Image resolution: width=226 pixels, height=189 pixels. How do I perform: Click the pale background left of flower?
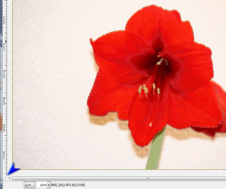(51, 87)
